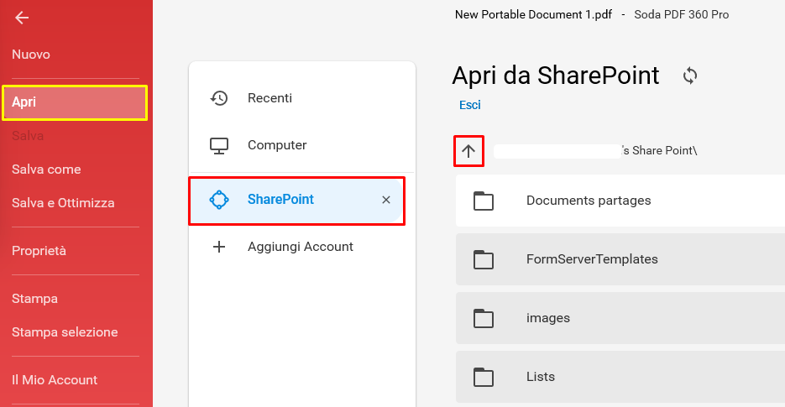Click the Documents partages folder icon
The width and height of the screenshot is (785, 407).
(x=484, y=201)
